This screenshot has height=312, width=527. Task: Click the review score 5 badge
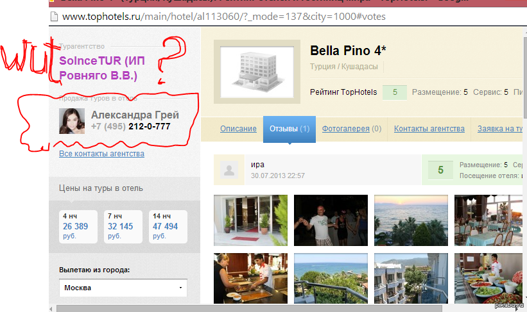[x=440, y=170]
